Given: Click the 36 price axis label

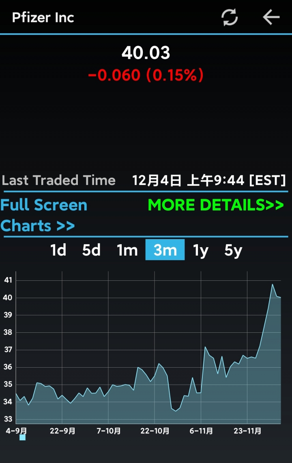Looking at the screenshot, I should tap(8, 367).
